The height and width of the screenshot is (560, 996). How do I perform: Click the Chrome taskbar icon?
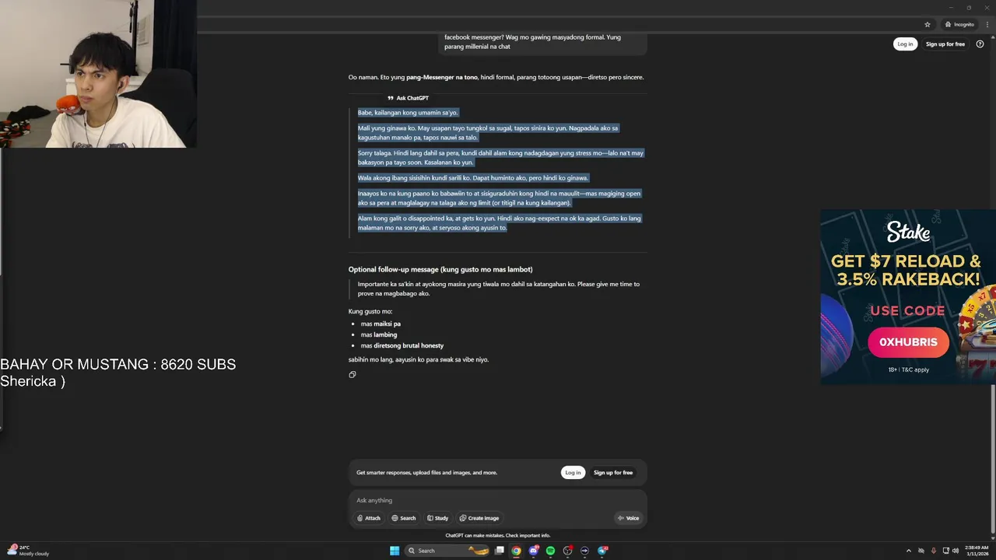pos(516,551)
